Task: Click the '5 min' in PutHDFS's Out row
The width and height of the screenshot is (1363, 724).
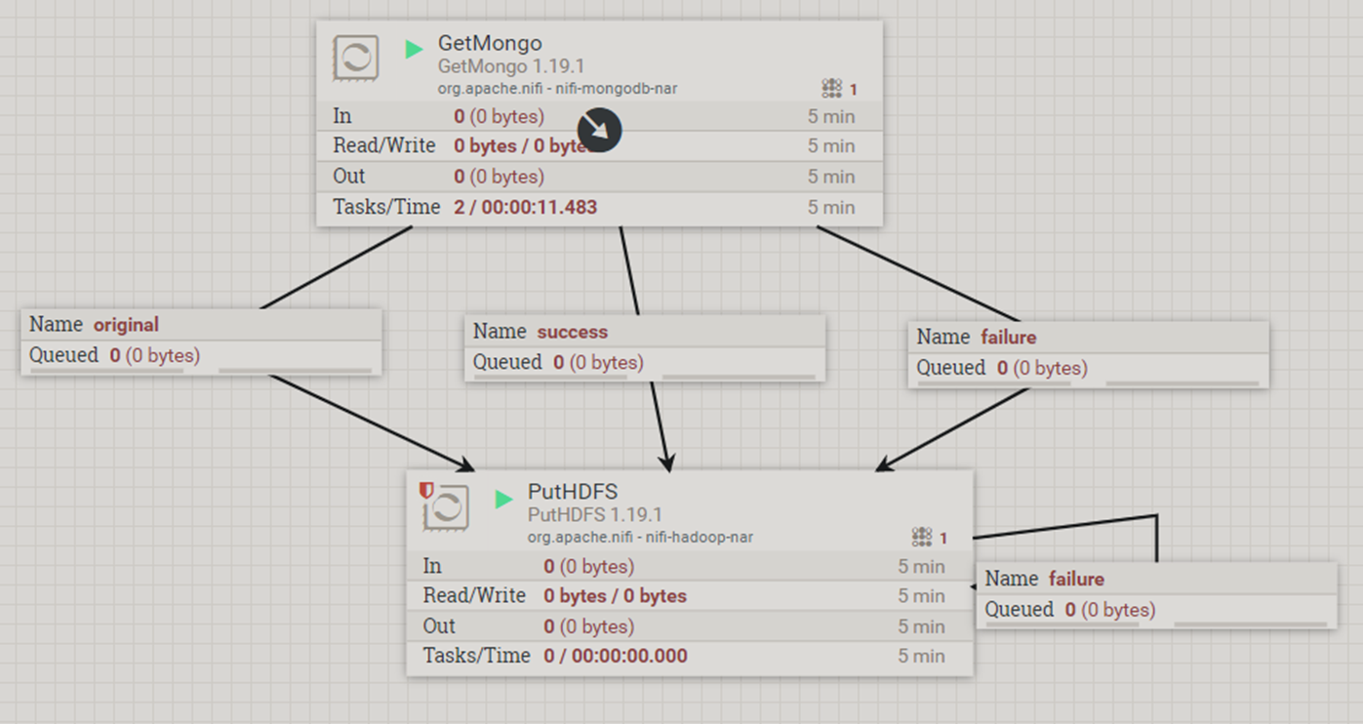Action: pos(922,626)
